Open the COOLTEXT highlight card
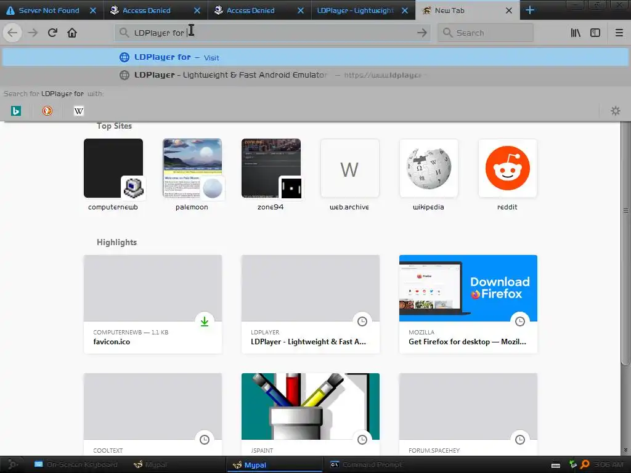Viewport: 631px width, 473px height. pyautogui.click(x=153, y=414)
